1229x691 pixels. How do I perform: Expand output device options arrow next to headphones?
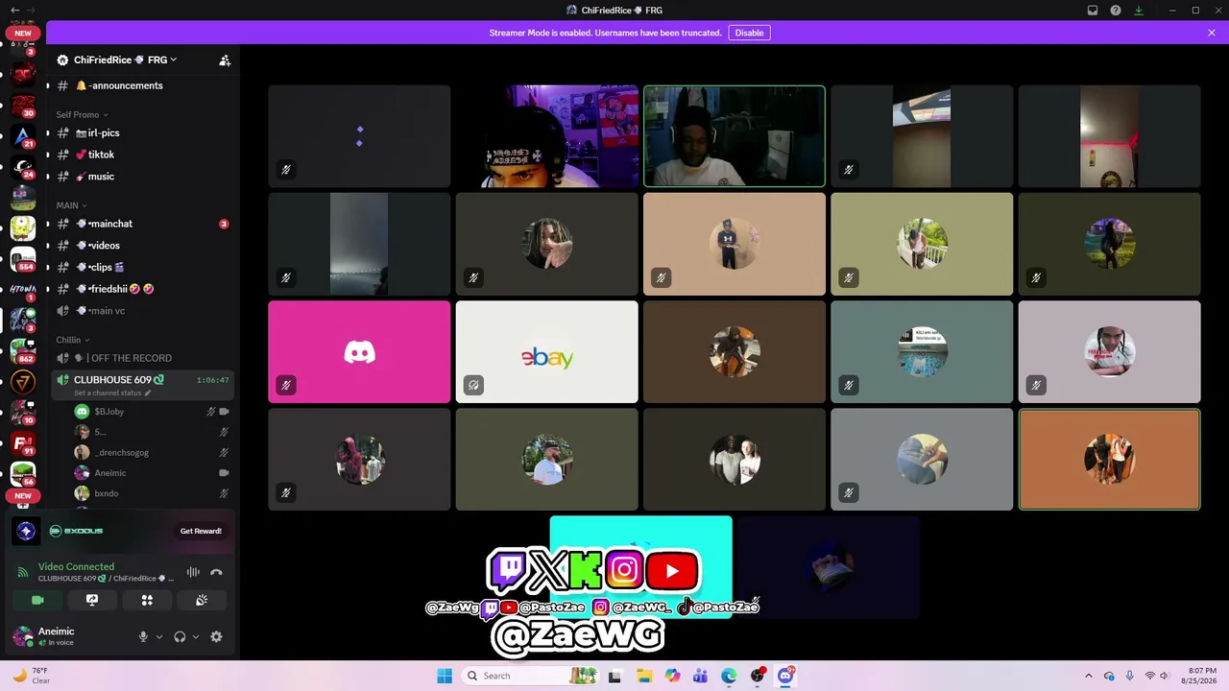(x=196, y=636)
